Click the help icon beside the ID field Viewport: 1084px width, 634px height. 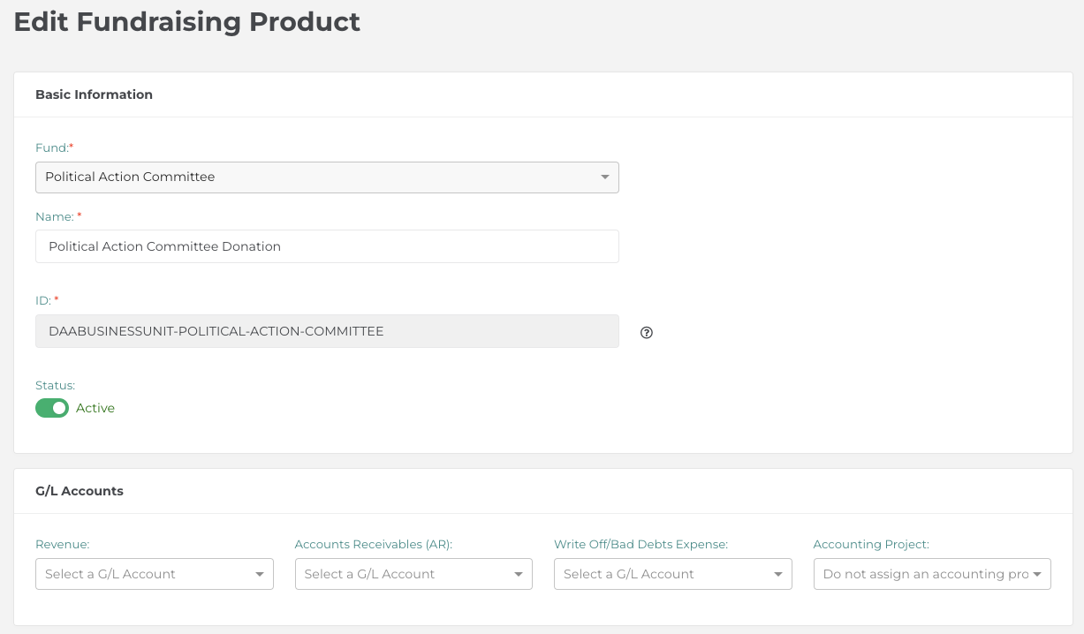[x=647, y=333]
